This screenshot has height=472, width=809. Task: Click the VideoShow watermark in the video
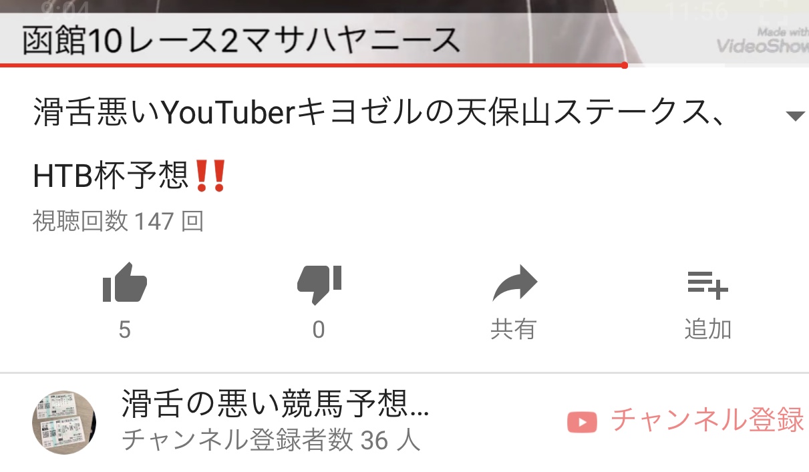coord(762,41)
